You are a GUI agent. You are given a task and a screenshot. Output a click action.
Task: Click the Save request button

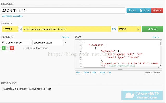click(132, 11)
